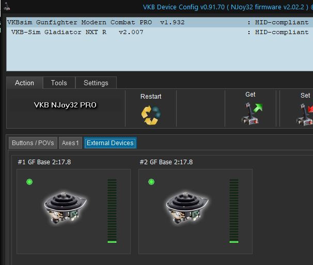The height and width of the screenshot is (265, 313).
Task: Click the green status LED of #1 GF Base
Action: pos(29,182)
